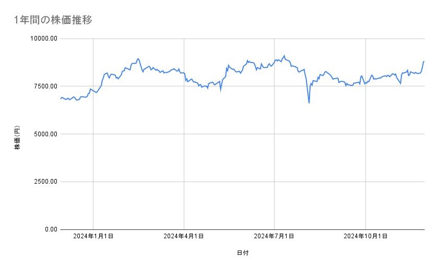Click the line's final point at right edge
The width and height of the screenshot is (438, 270).
pos(424,61)
